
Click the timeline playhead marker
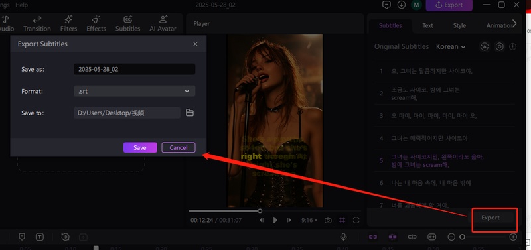(x=96, y=248)
